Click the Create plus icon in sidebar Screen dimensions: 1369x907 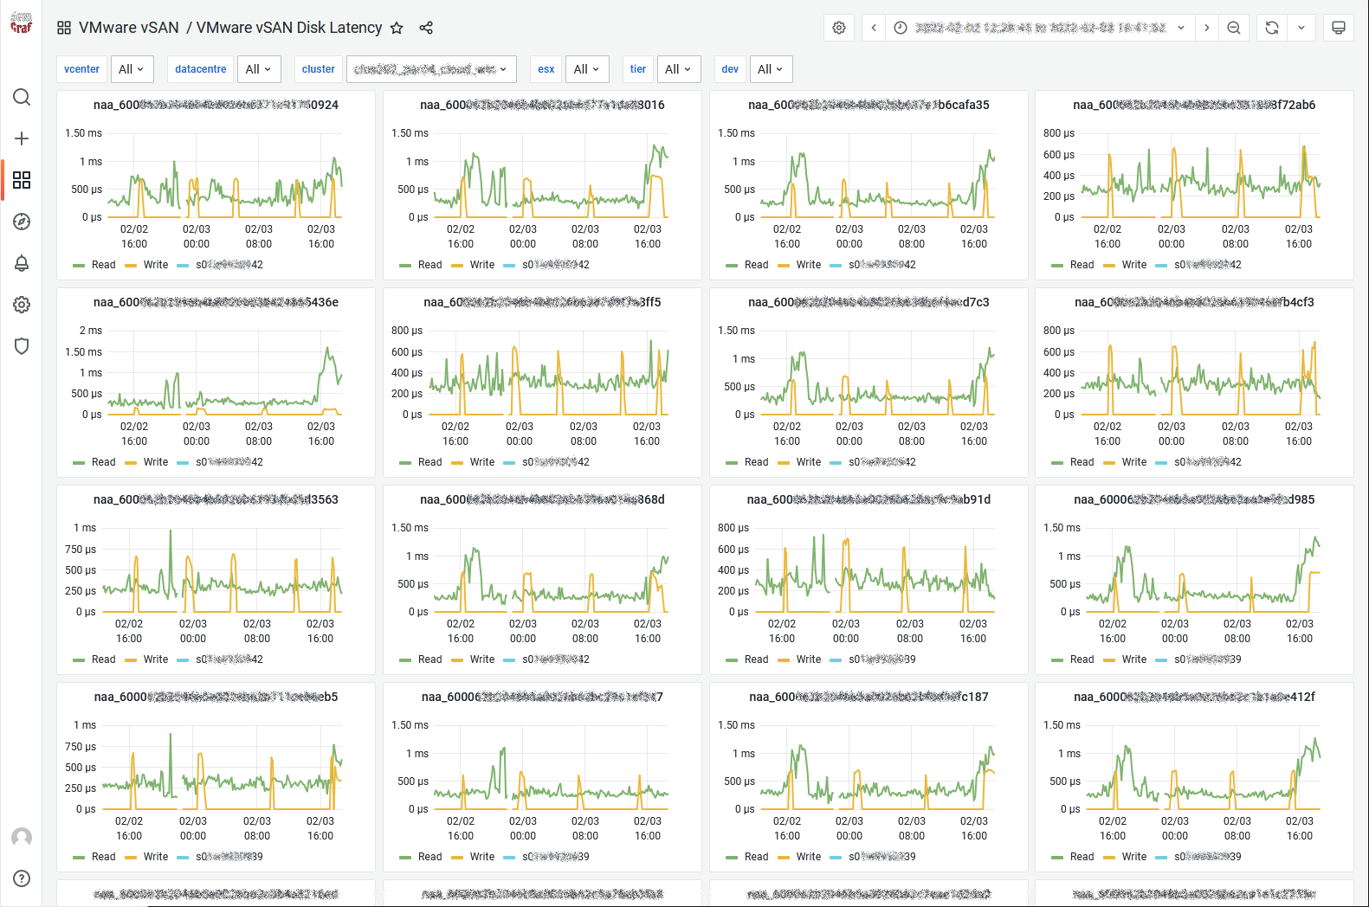coord(22,138)
